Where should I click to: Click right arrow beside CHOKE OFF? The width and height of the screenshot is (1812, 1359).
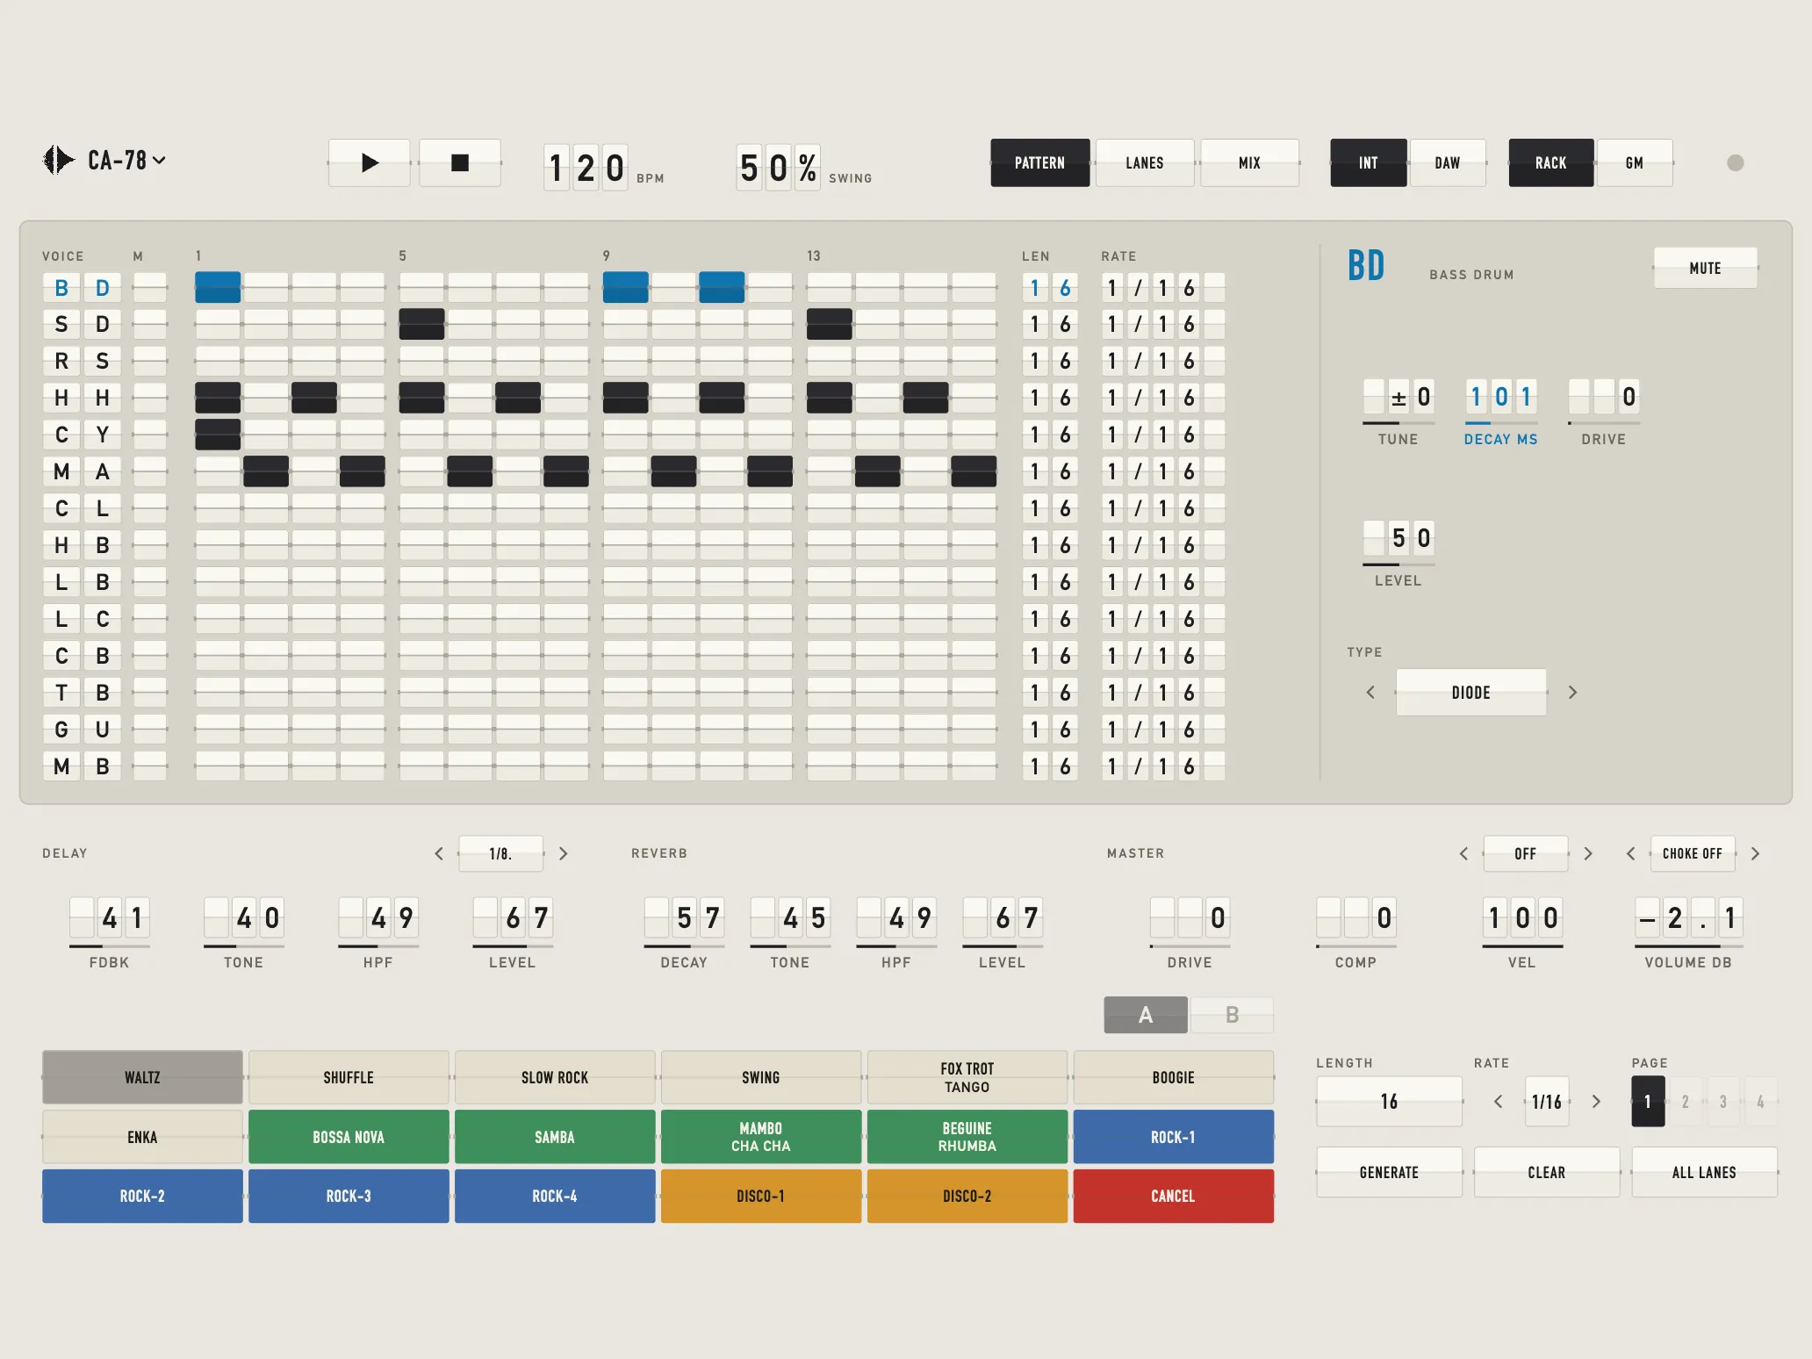(x=1755, y=853)
